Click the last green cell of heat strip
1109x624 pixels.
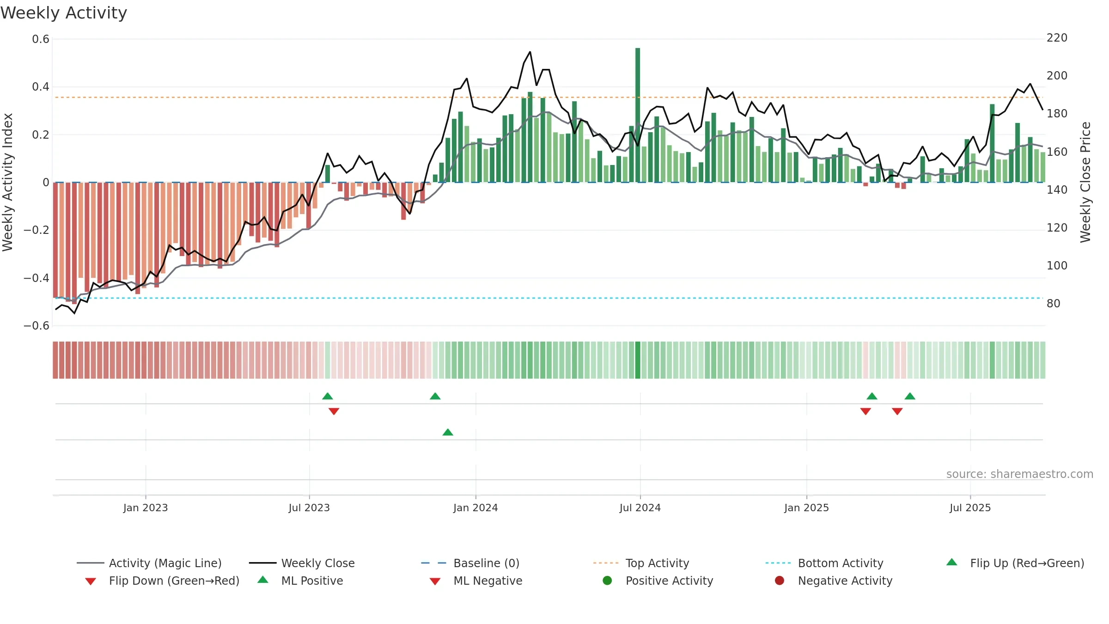coord(1043,360)
